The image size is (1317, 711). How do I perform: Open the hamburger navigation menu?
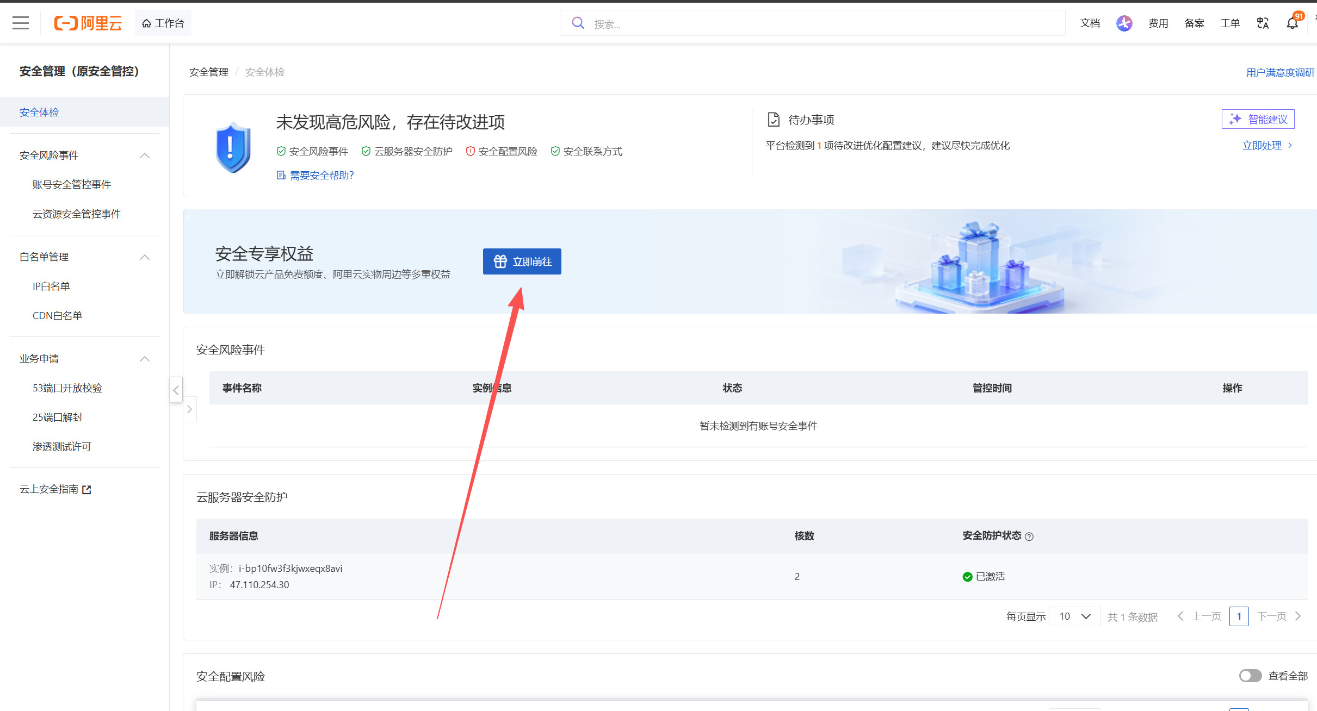tap(21, 23)
